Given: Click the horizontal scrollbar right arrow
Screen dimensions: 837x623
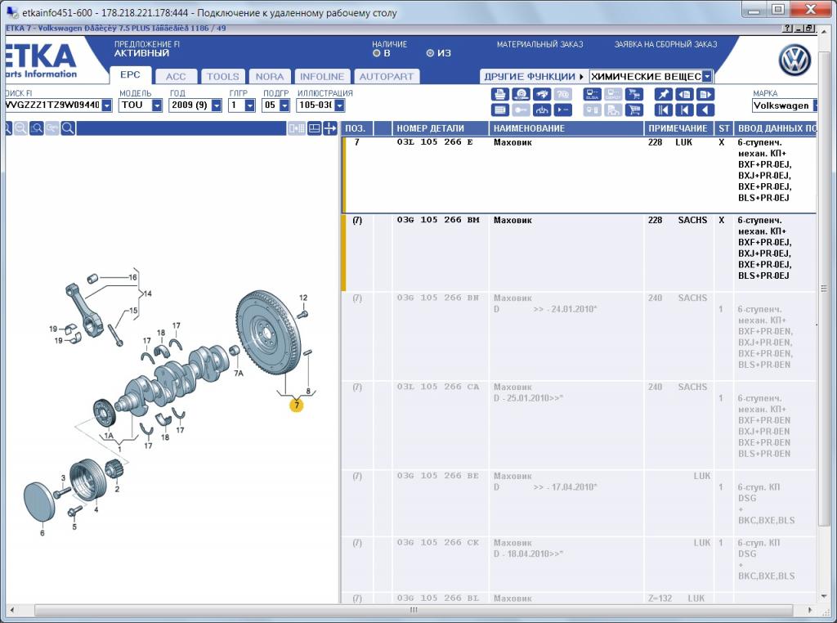Looking at the screenshot, I should click(810, 610).
